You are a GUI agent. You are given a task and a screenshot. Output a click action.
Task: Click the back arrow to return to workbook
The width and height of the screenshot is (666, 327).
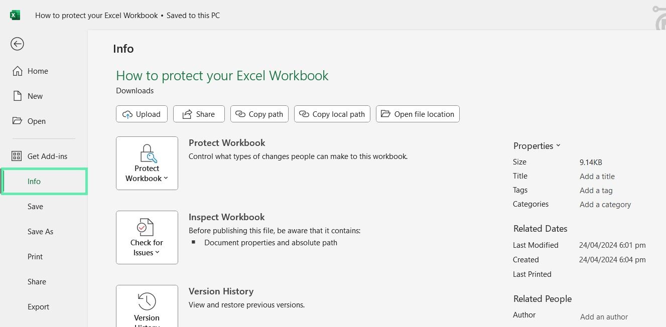pyautogui.click(x=17, y=44)
